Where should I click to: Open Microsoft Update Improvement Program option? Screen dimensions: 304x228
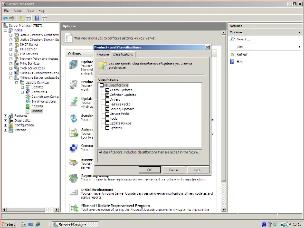coord(115,206)
